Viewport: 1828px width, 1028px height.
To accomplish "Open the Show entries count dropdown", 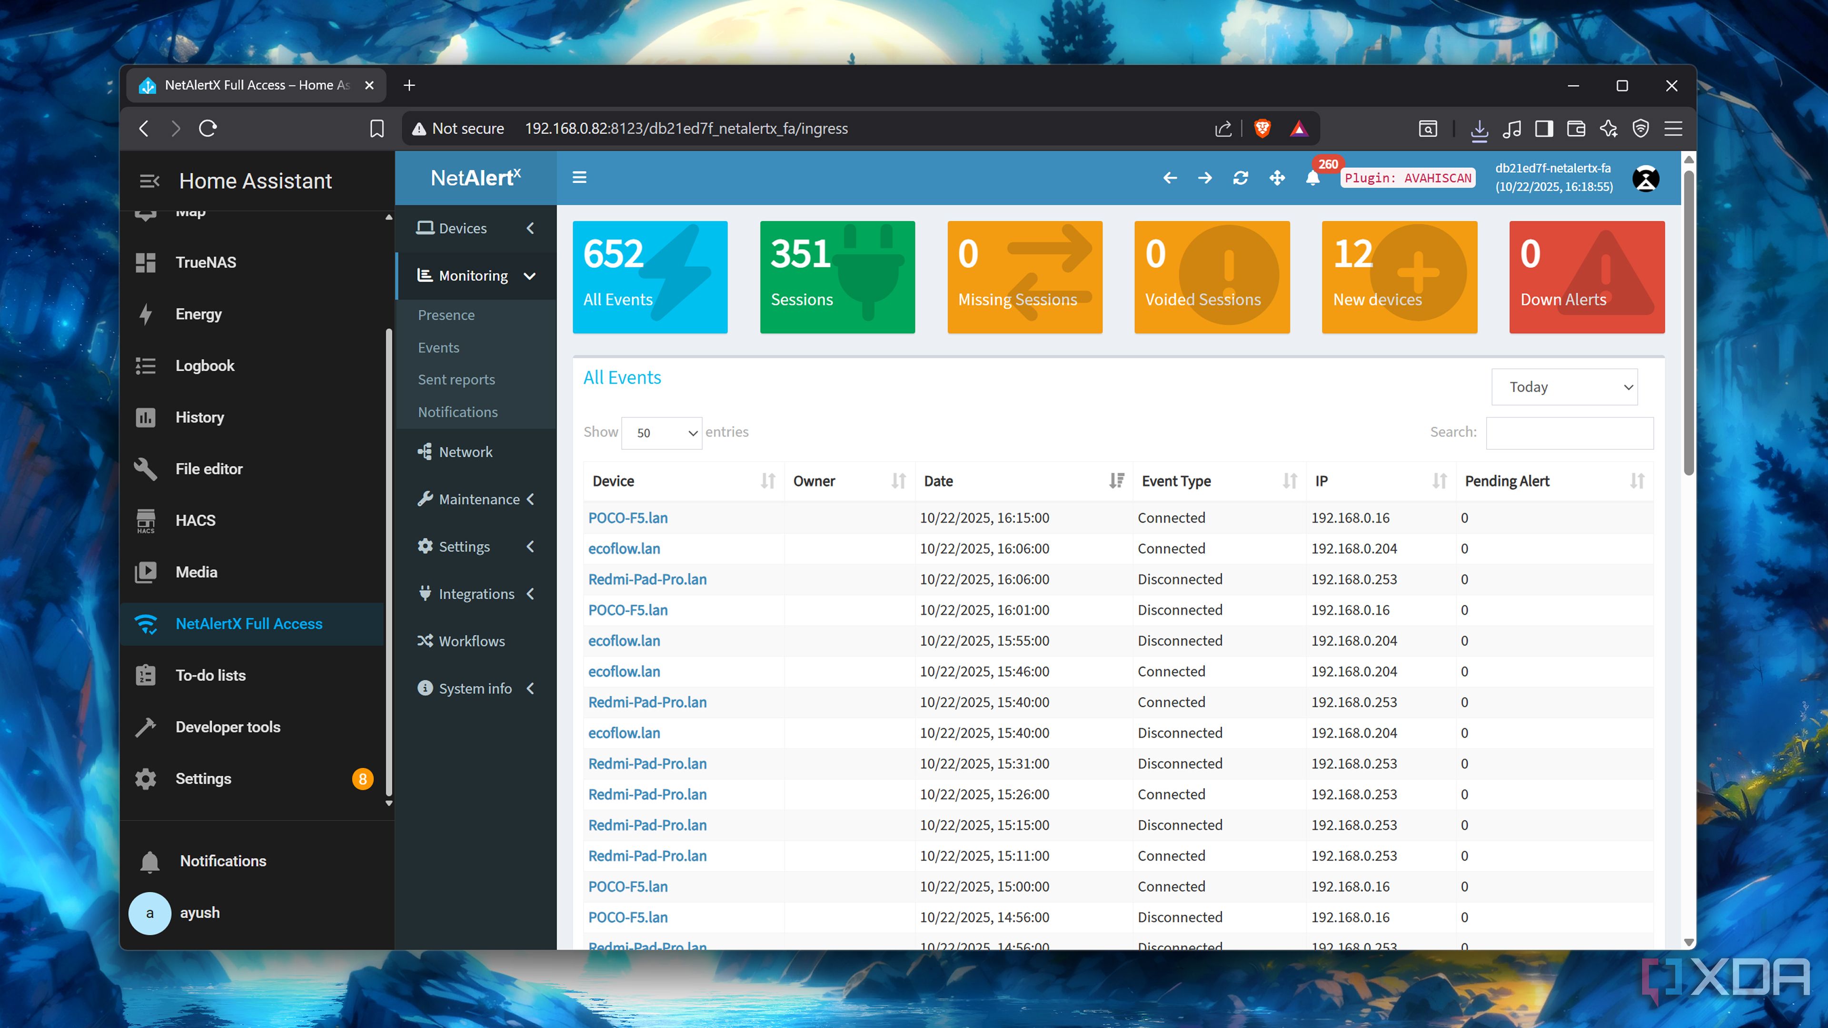I will (x=661, y=433).
